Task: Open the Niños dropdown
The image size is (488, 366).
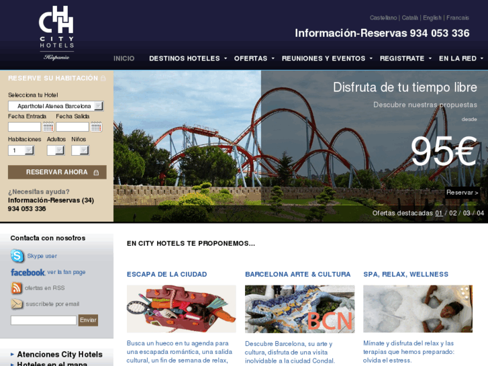Action: (81, 150)
